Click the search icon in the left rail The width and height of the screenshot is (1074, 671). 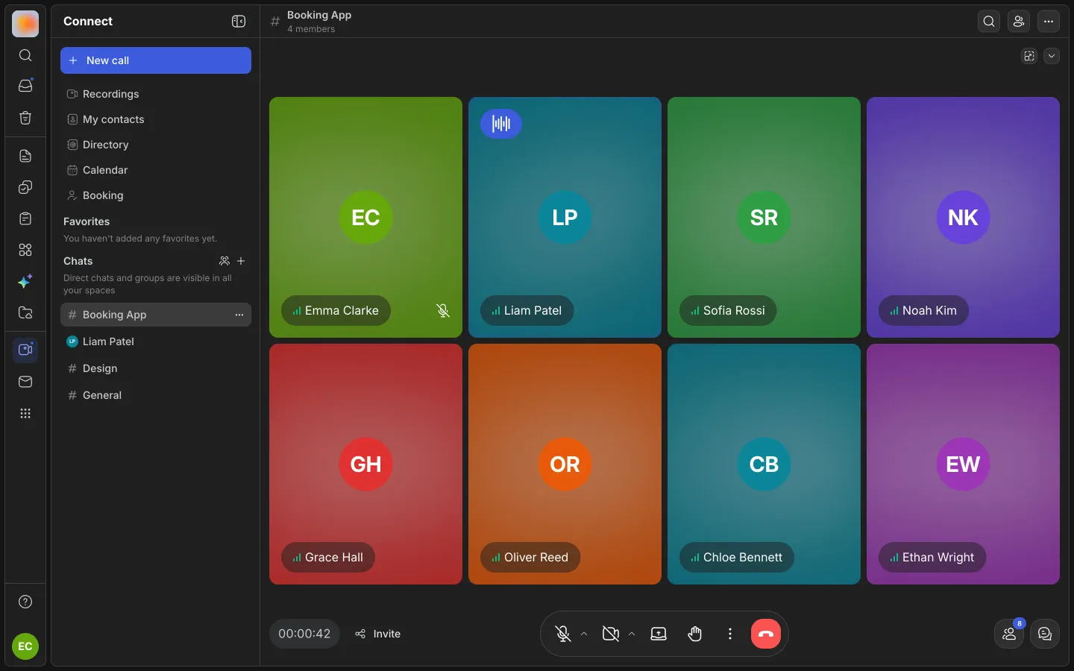pyautogui.click(x=25, y=55)
